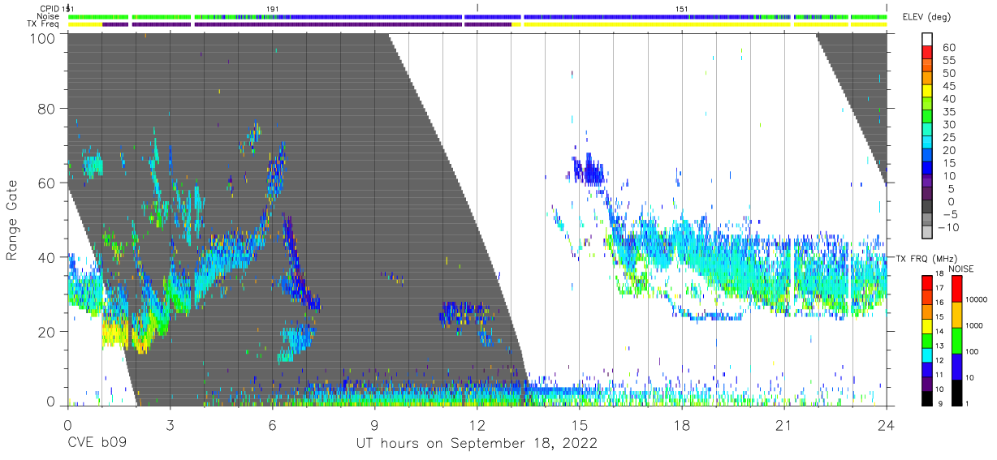
Task: Click the '60' range gate tick label
Action: click(46, 183)
